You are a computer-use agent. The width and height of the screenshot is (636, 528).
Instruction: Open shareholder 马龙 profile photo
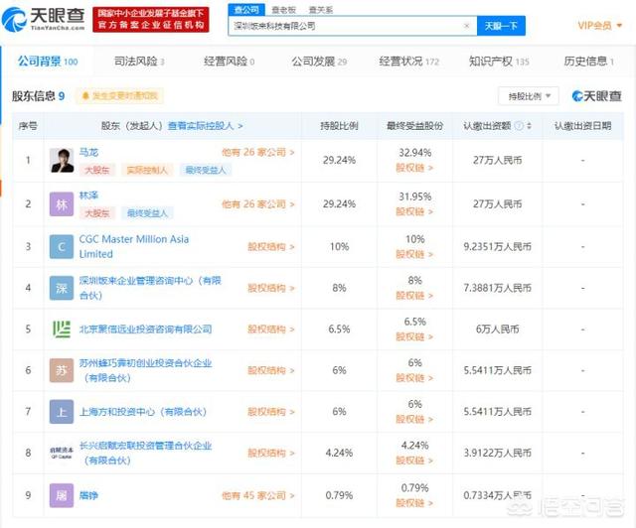point(62,161)
